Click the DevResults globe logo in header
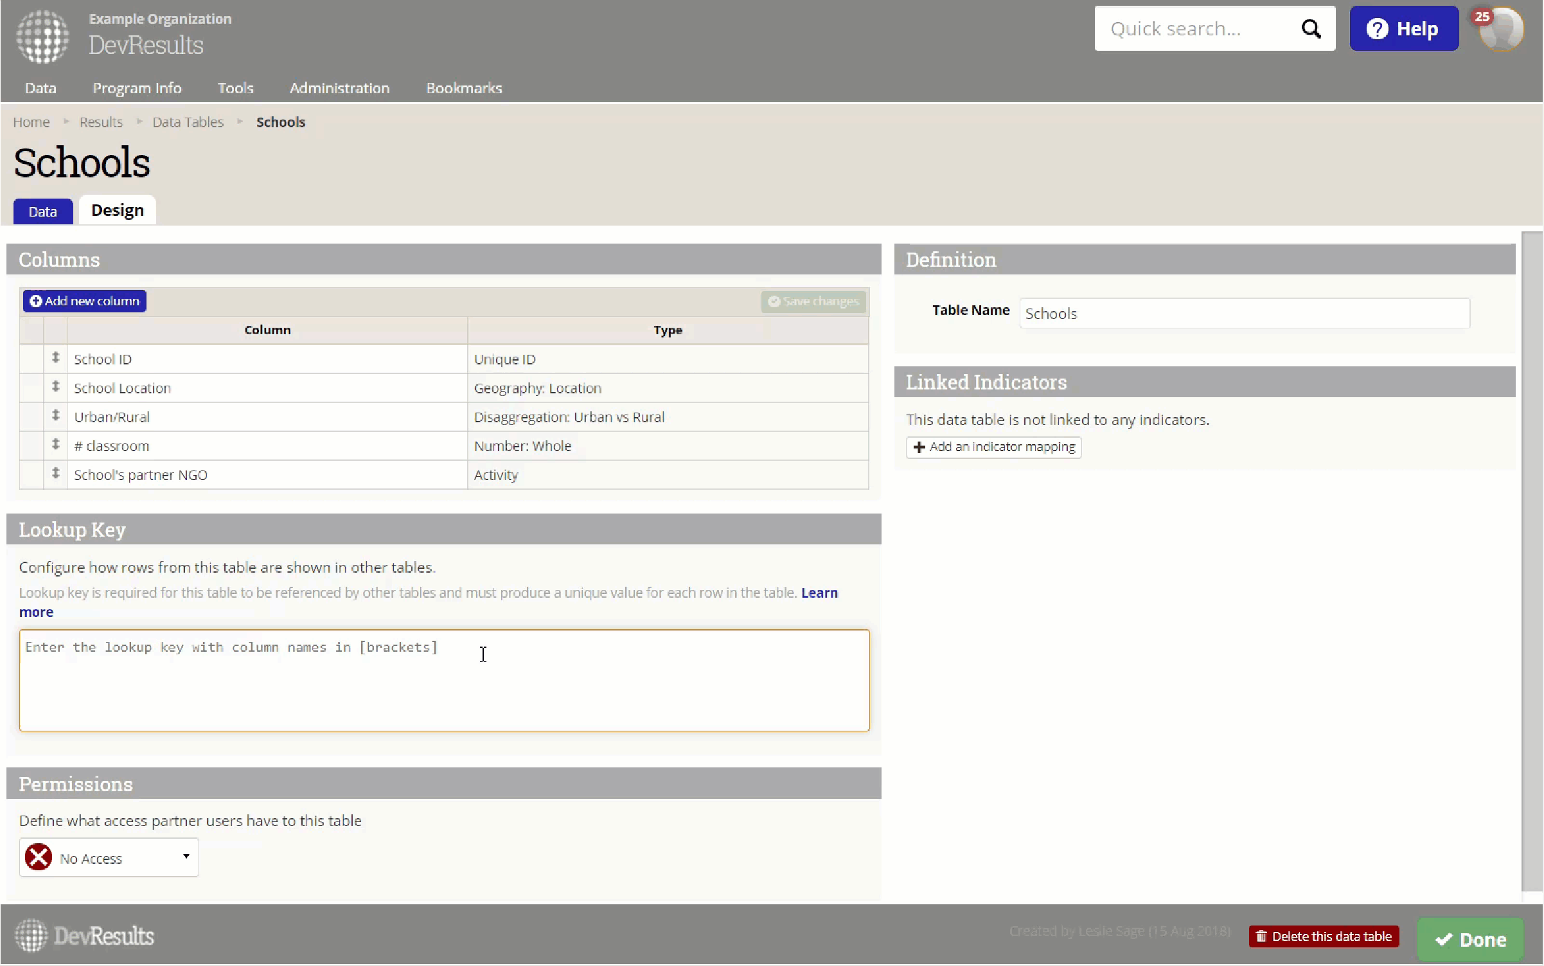1544x966 pixels. [42, 37]
